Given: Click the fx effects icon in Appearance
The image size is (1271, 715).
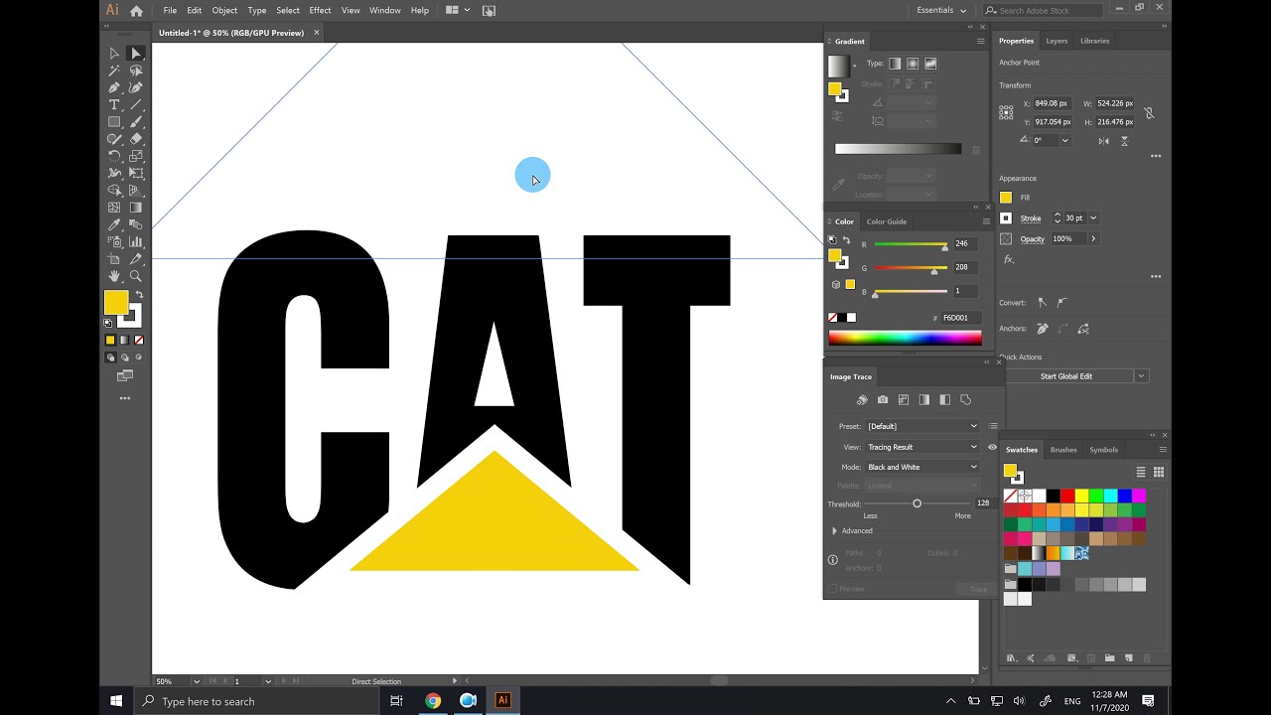Looking at the screenshot, I should coord(1009,259).
